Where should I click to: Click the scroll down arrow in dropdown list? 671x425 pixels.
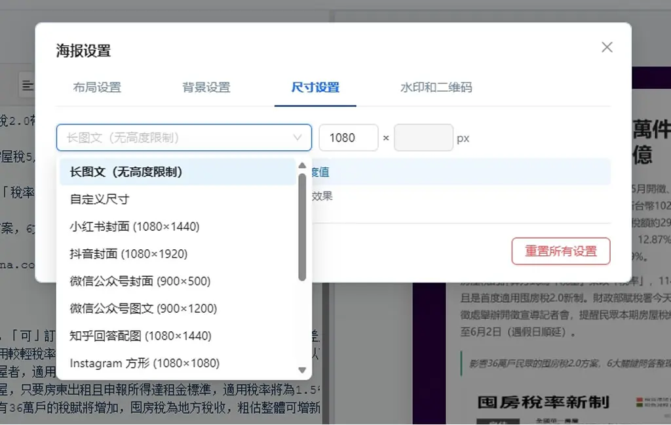pos(302,370)
